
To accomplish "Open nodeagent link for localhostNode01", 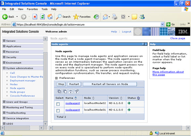I will click(x=72, y=110).
